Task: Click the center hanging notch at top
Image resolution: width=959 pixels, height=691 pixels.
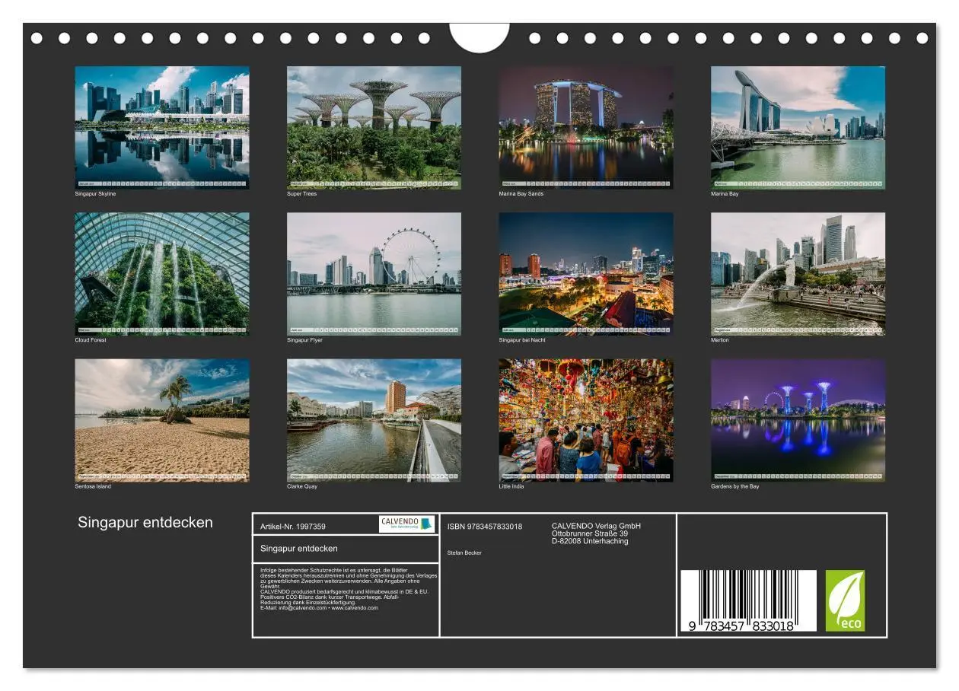Action: [479, 37]
